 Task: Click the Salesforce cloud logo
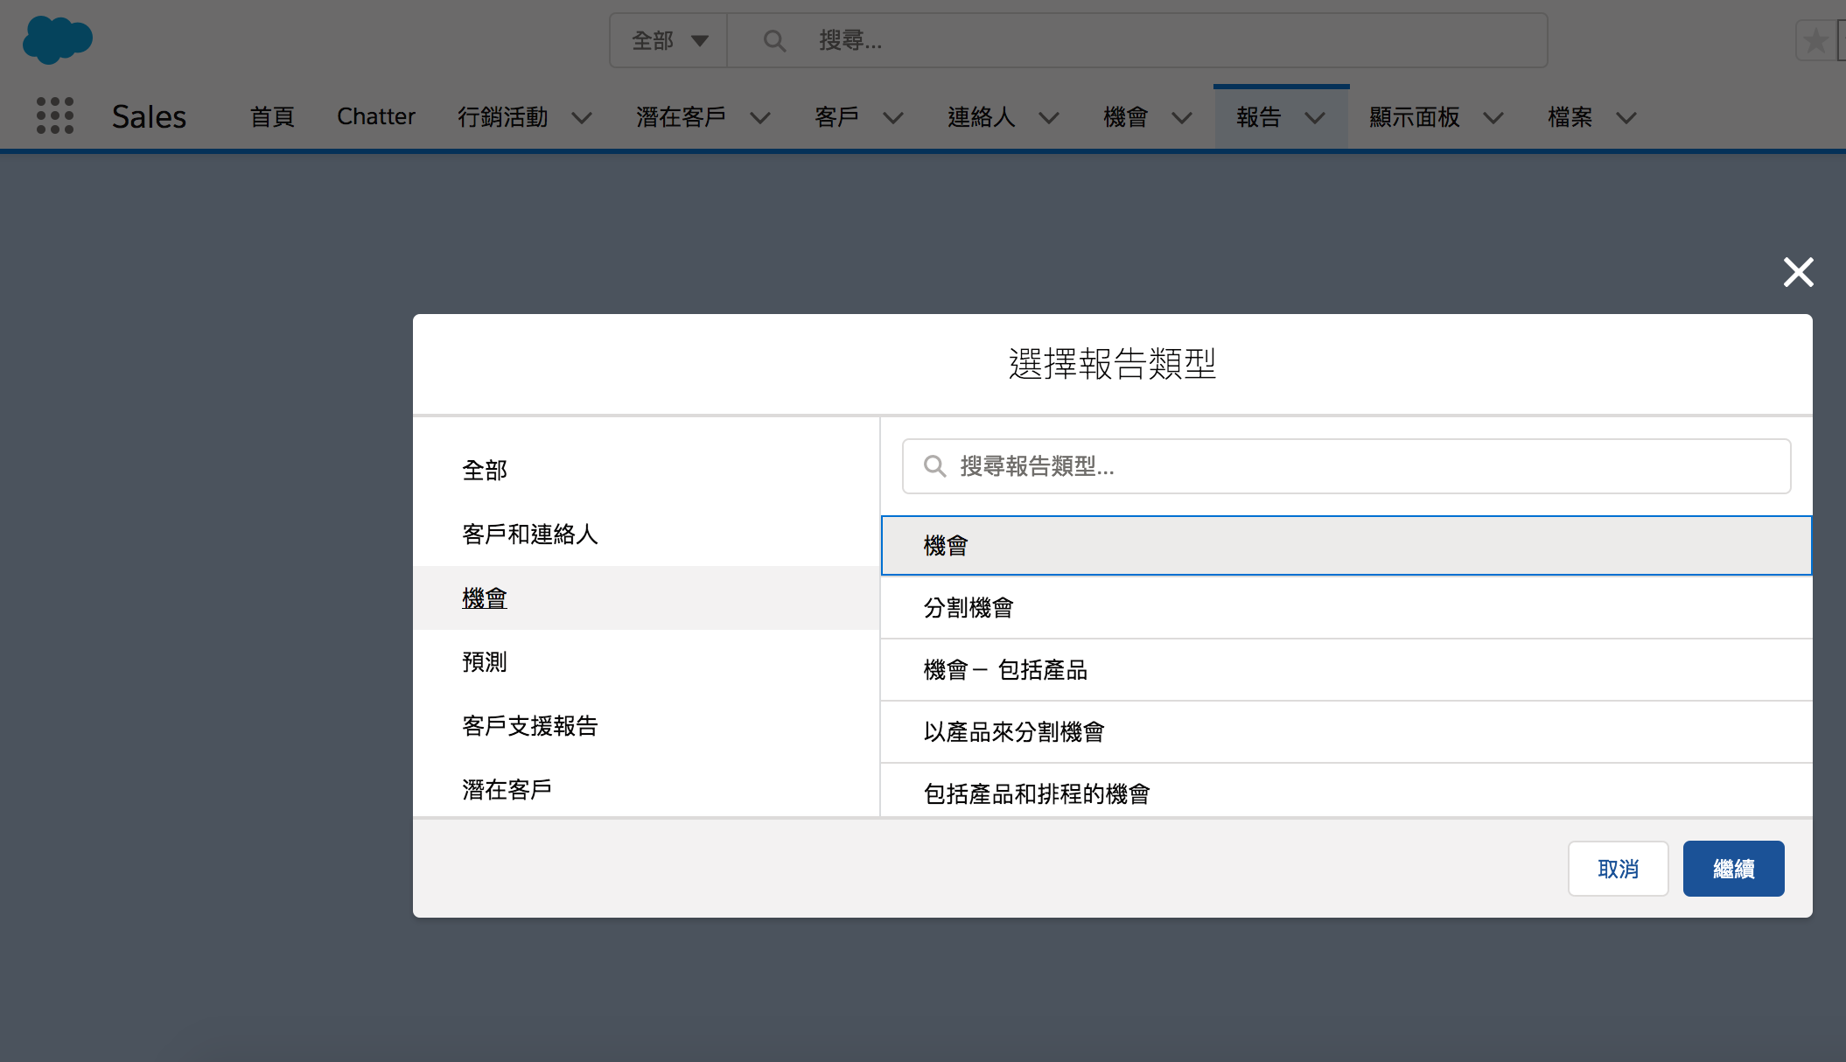pyautogui.click(x=58, y=40)
